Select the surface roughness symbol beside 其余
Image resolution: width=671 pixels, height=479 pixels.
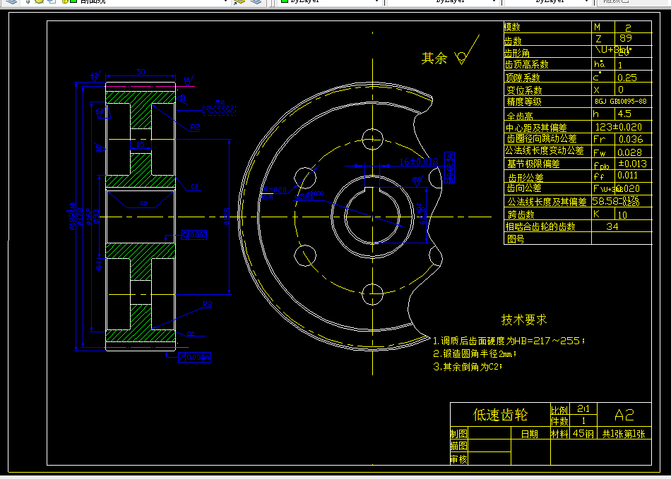(x=467, y=50)
